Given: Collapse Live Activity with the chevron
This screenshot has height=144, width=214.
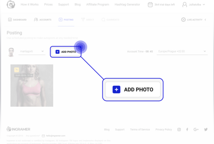Looking at the screenshot, I should click(205, 20).
